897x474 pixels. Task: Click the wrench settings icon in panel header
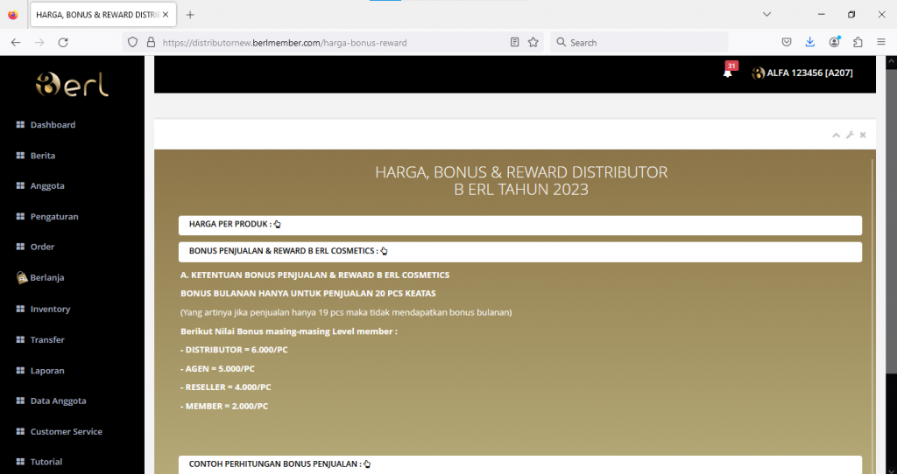coord(850,135)
